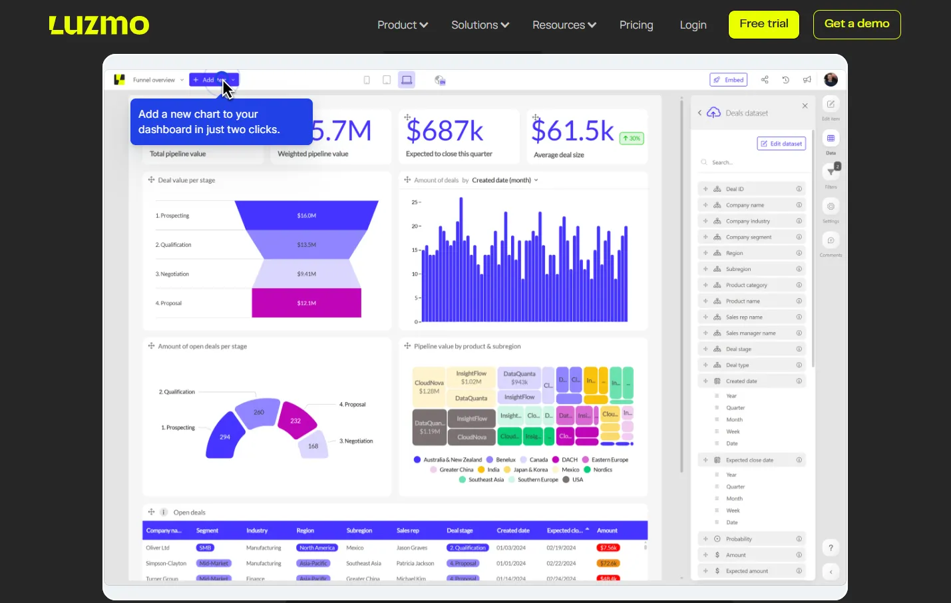Image resolution: width=951 pixels, height=603 pixels.
Task: Open the version history icon
Action: pos(785,80)
